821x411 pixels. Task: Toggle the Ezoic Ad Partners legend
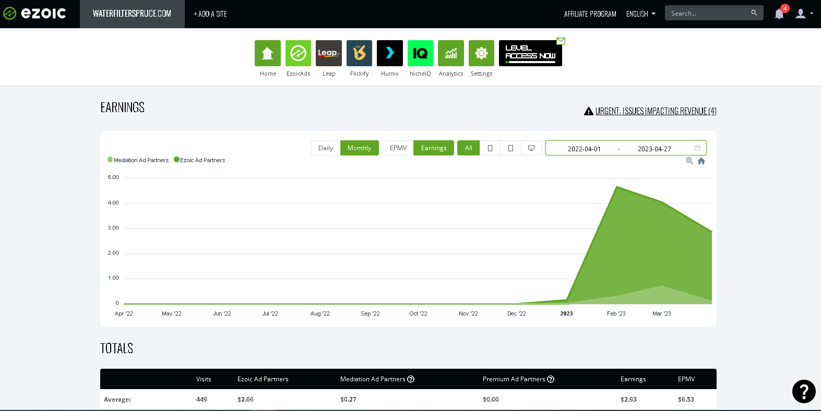(199, 160)
